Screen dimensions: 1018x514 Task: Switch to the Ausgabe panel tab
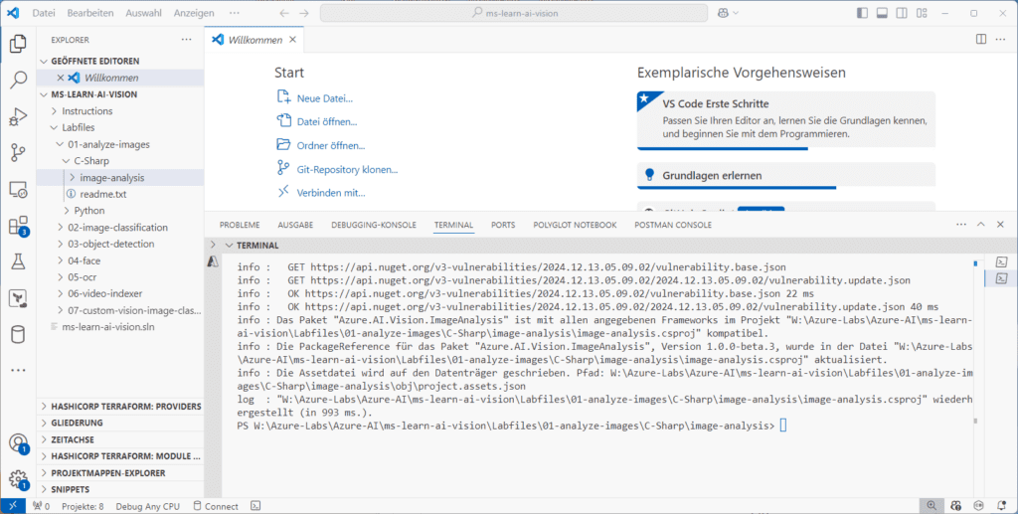[295, 225]
